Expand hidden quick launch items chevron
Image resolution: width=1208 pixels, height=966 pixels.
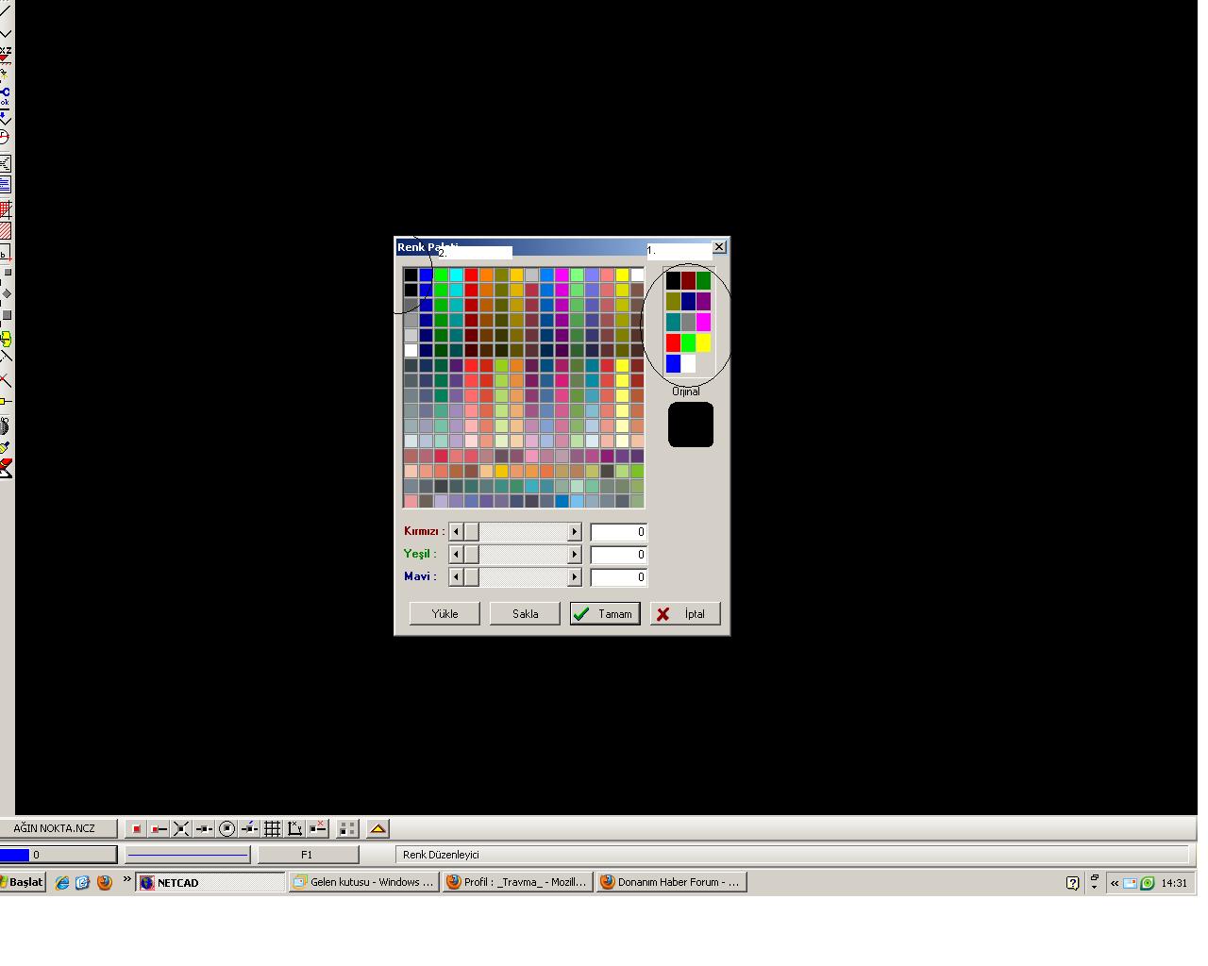126,879
